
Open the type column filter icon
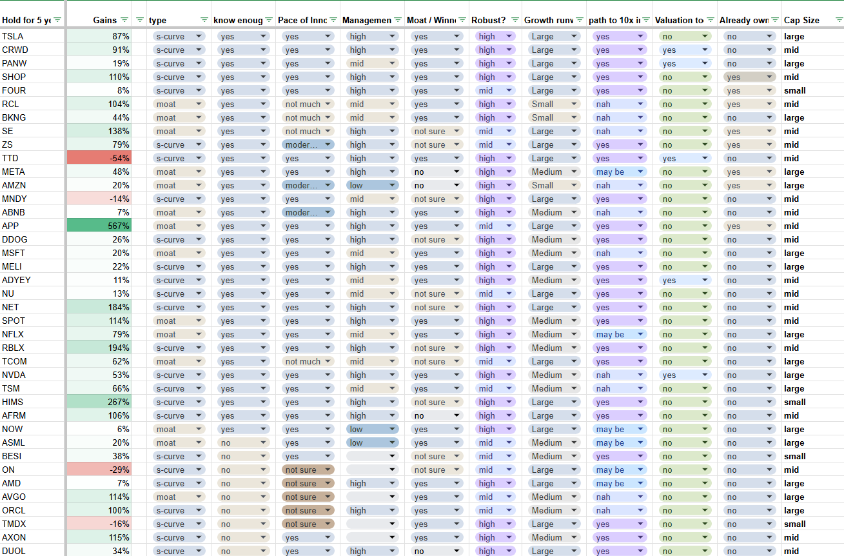pos(204,20)
